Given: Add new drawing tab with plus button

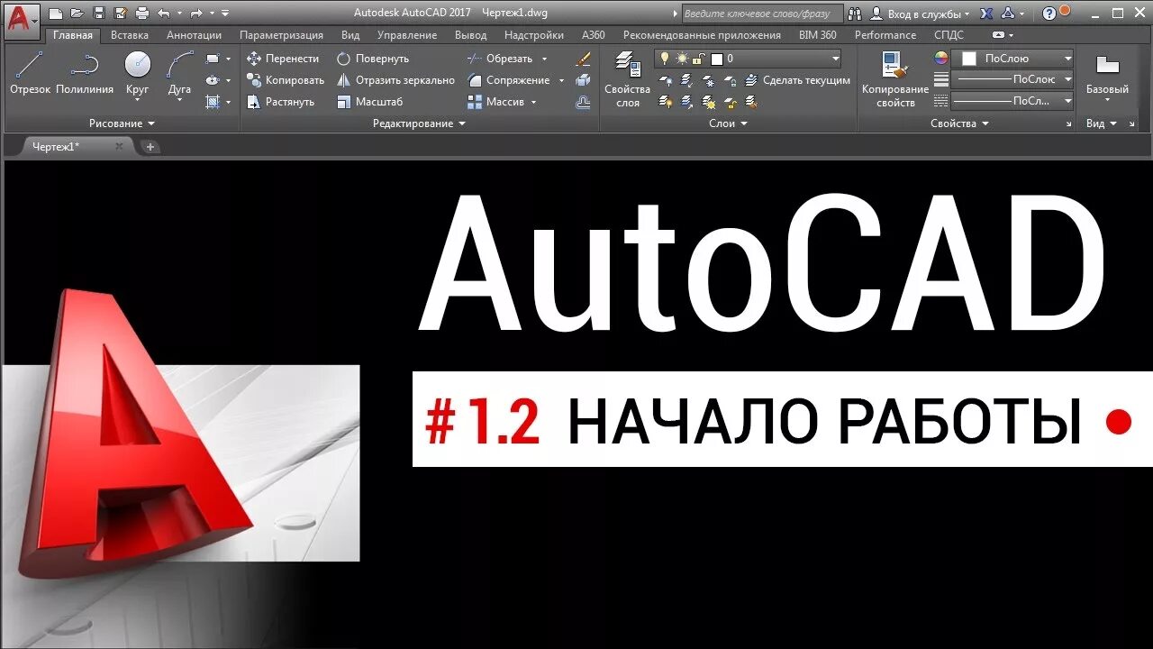Looking at the screenshot, I should click(150, 146).
